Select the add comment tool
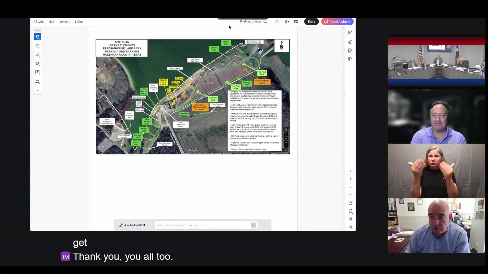This screenshot has width=488, height=274. pos(38,46)
